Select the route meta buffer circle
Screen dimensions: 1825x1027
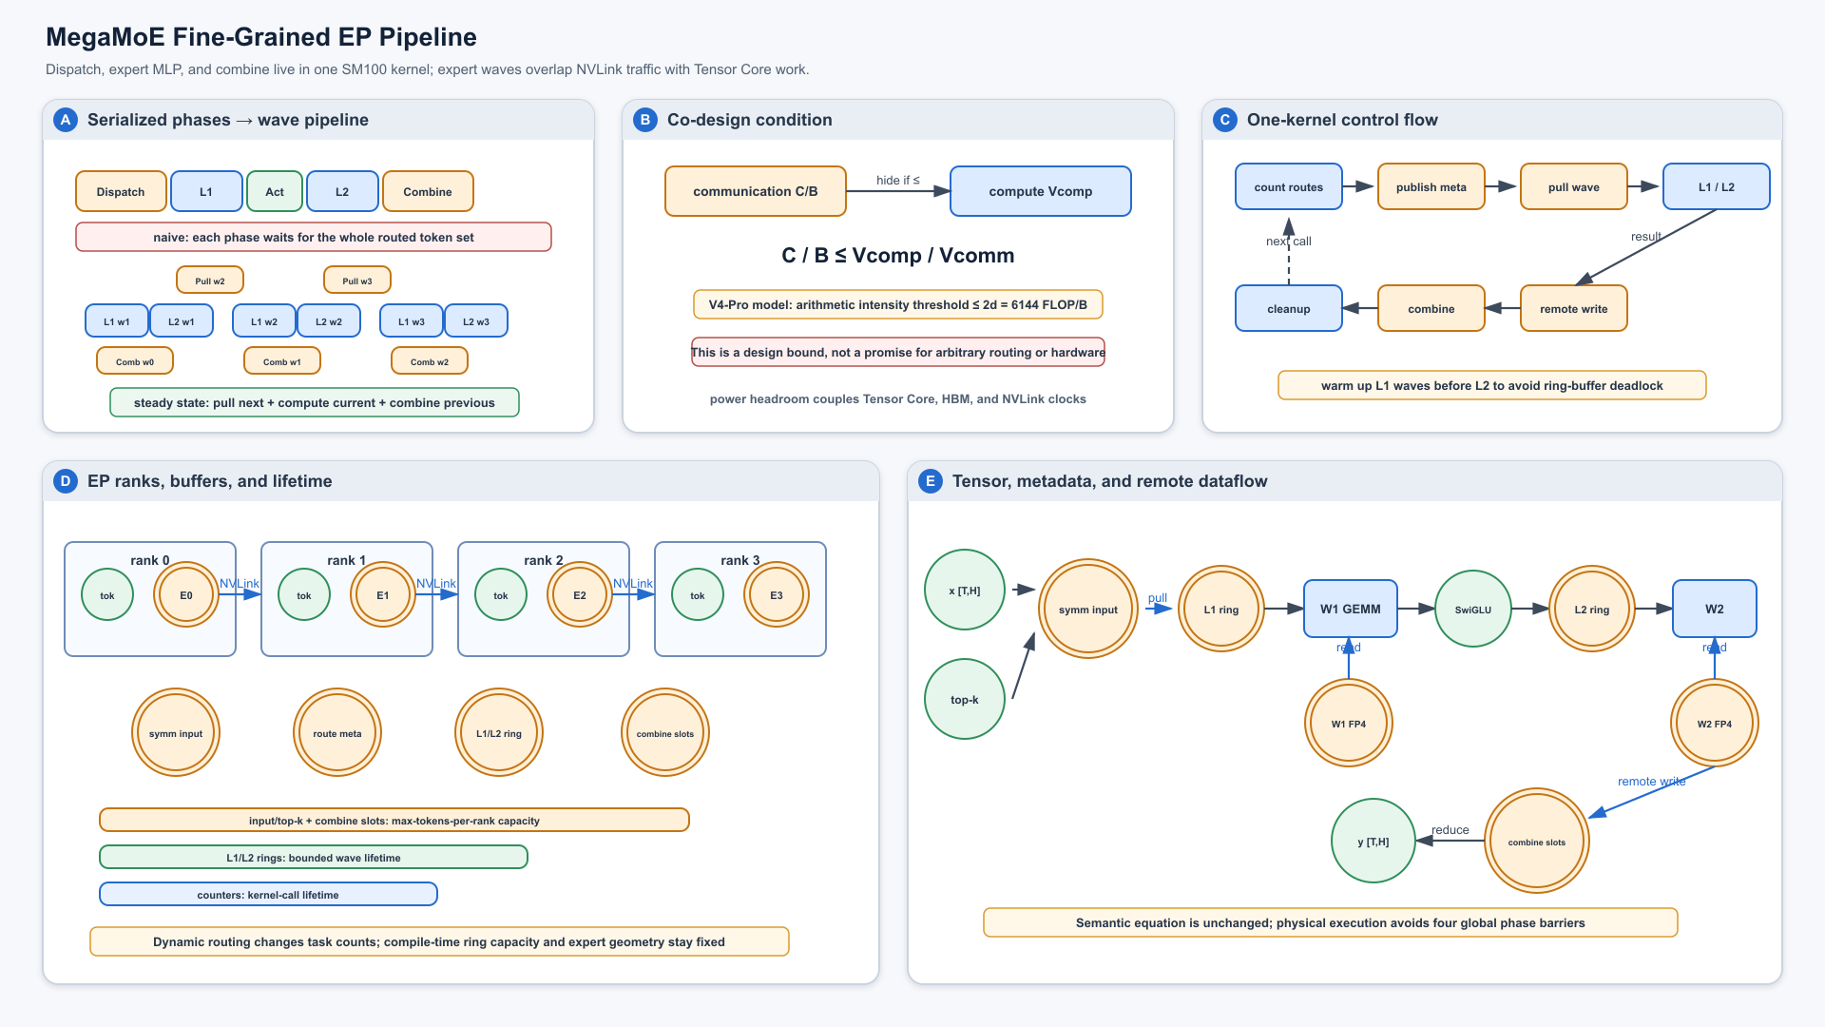coord(337,733)
